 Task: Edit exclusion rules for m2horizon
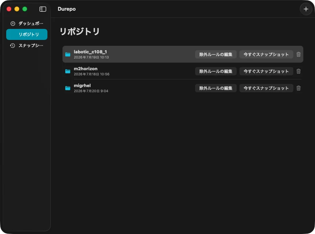(216, 71)
